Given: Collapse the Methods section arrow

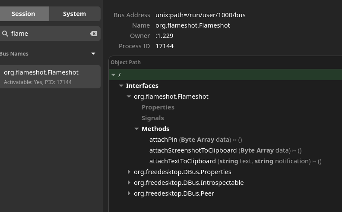Looking at the screenshot, I should [137, 129].
